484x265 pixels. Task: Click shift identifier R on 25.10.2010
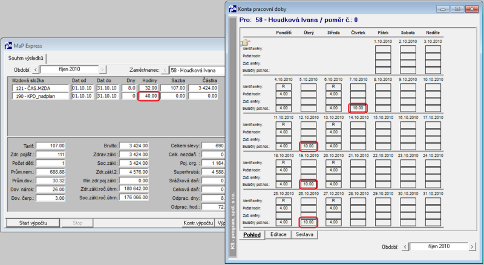coord(283,201)
